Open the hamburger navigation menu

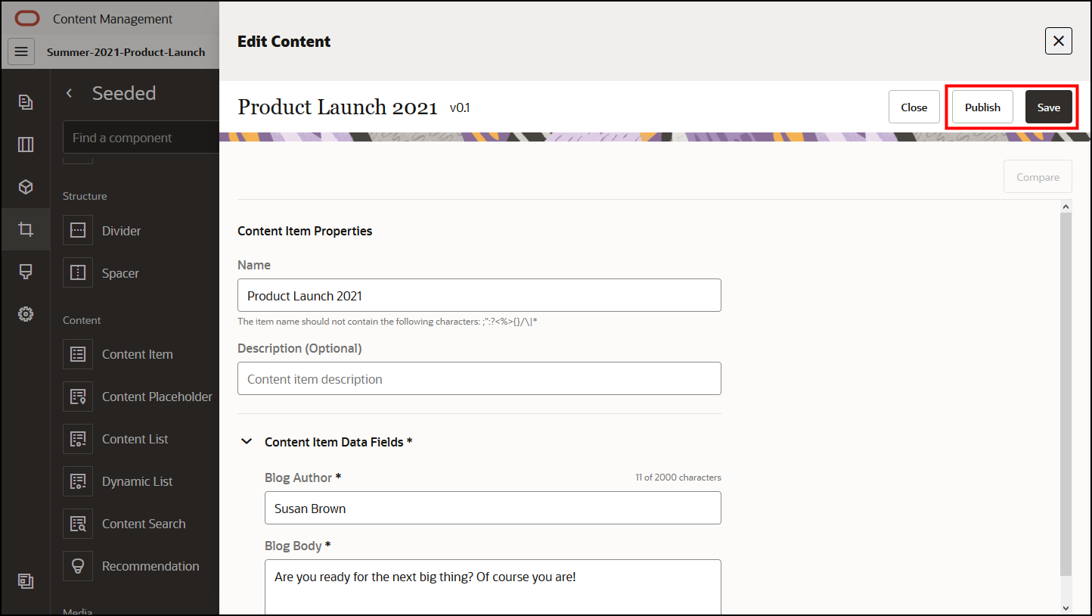click(21, 51)
